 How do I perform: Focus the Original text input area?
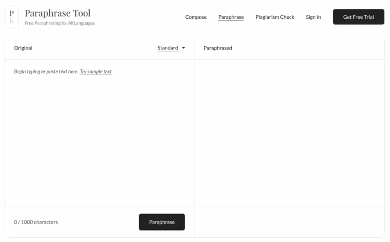(x=99, y=133)
